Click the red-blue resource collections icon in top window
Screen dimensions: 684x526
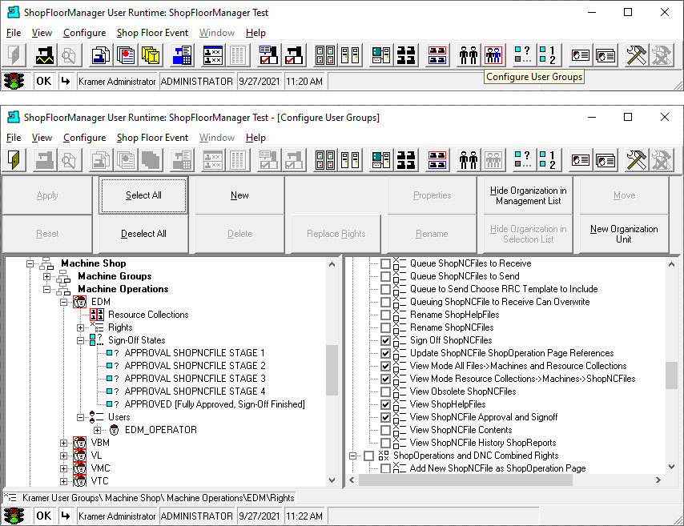437,55
